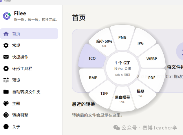Click the palette icon beside 主题
The width and height of the screenshot is (183, 135).
click(6, 103)
